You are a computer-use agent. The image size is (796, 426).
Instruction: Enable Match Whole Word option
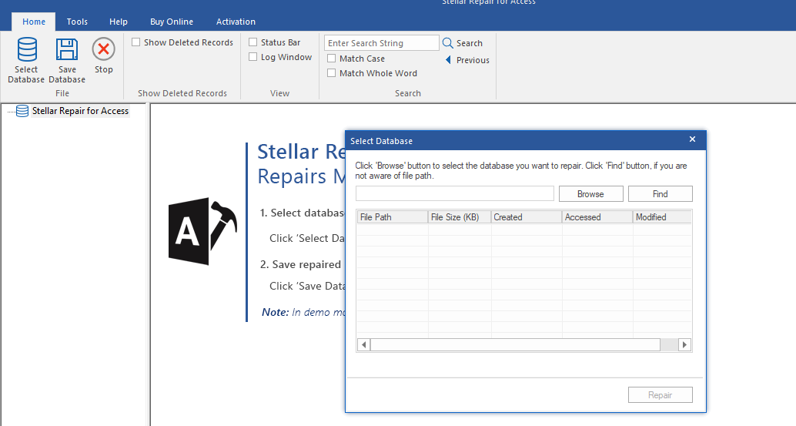point(332,73)
